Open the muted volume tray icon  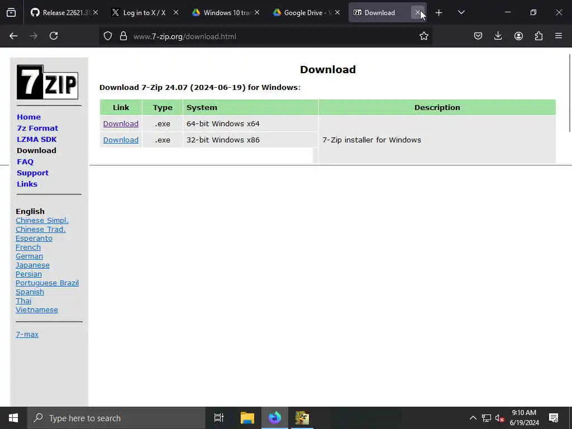[x=500, y=418]
